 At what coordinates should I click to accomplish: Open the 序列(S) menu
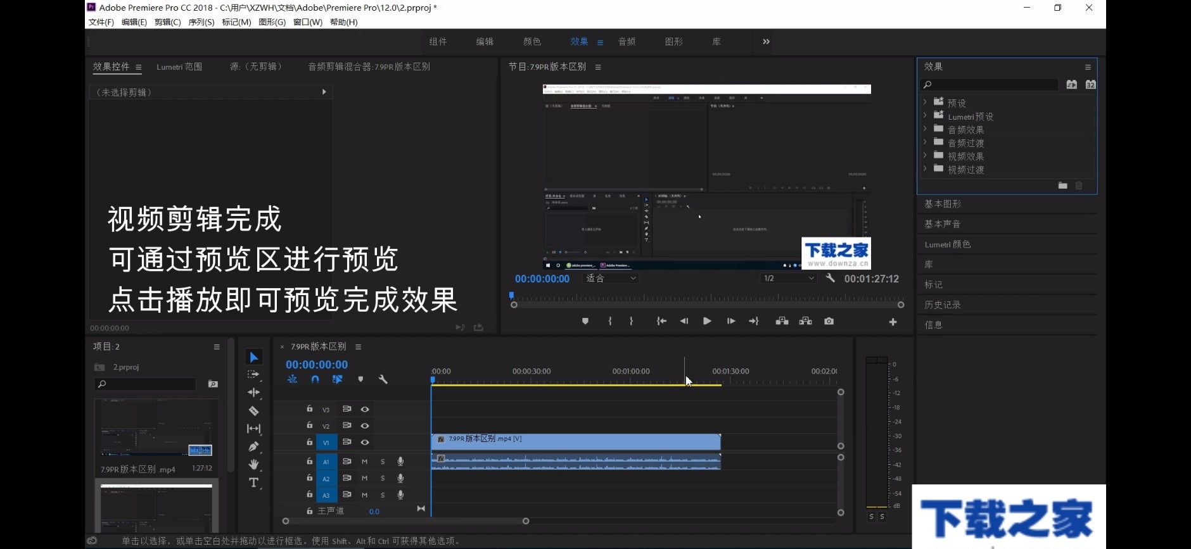[x=201, y=22]
